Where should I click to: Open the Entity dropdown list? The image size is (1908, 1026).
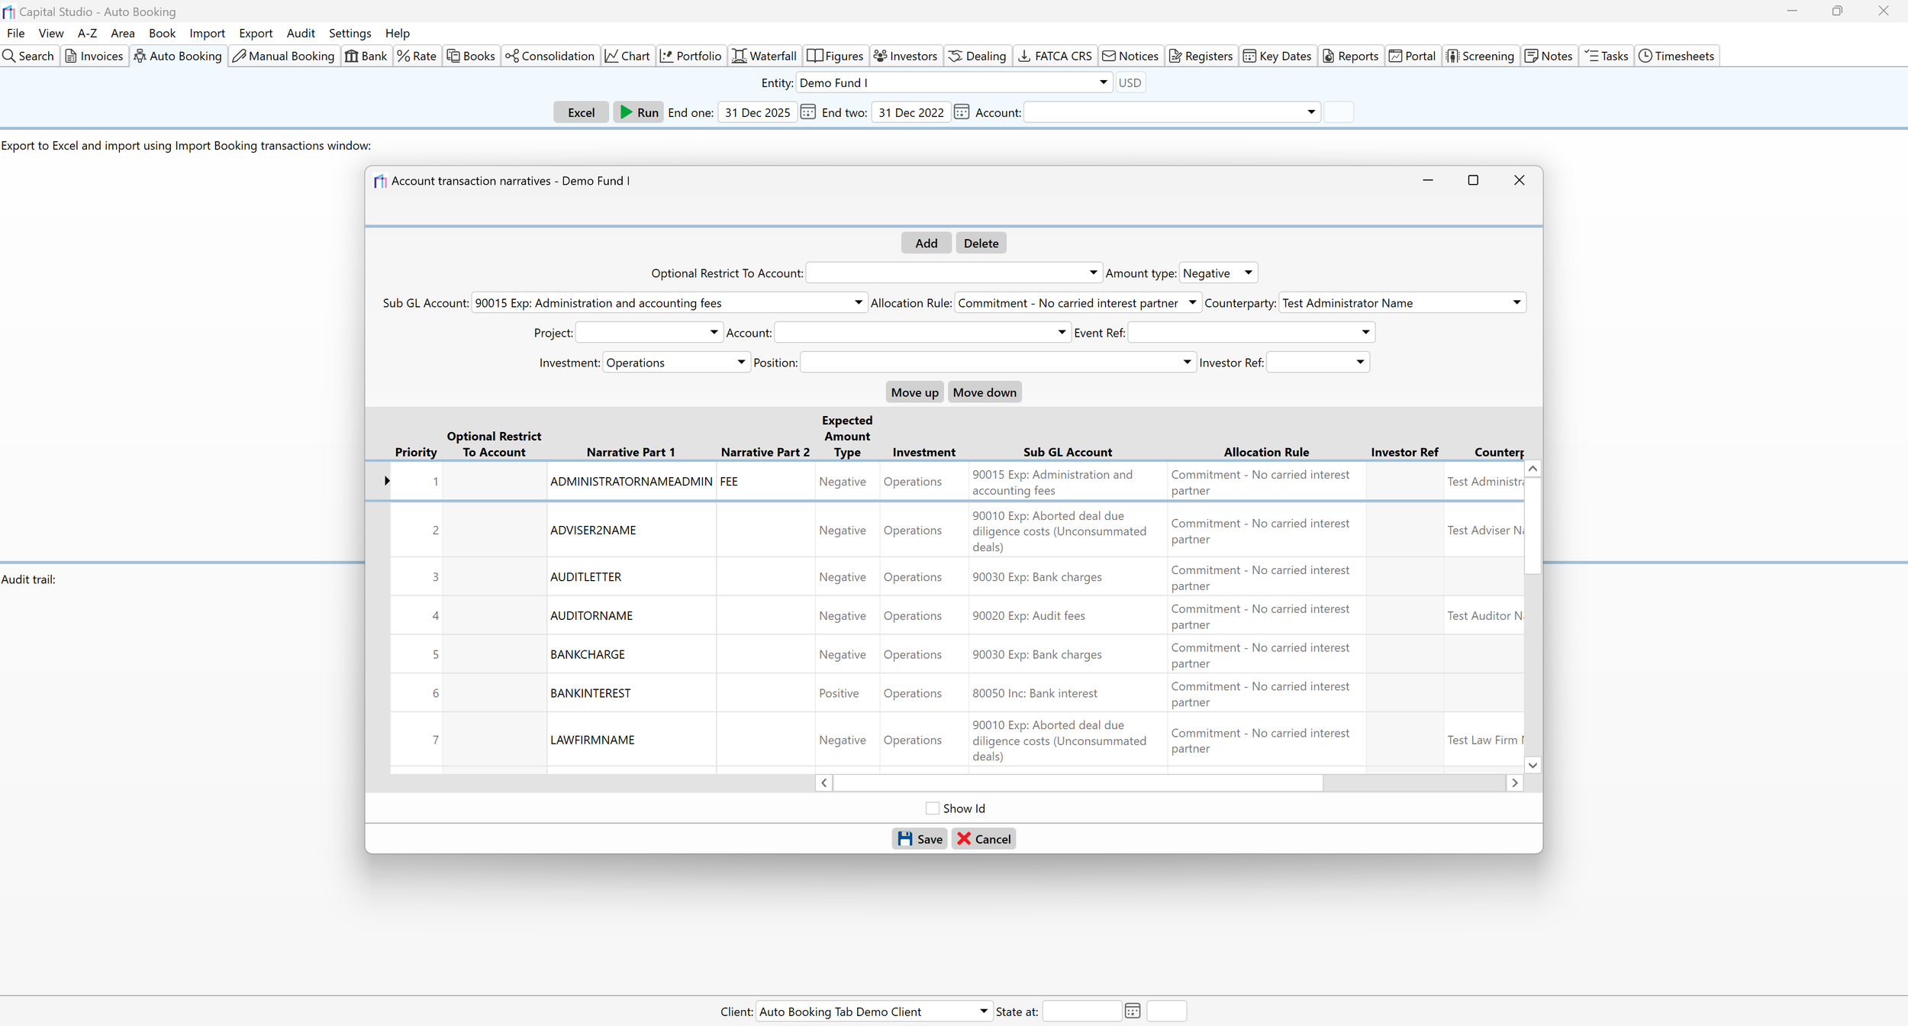(x=1103, y=82)
